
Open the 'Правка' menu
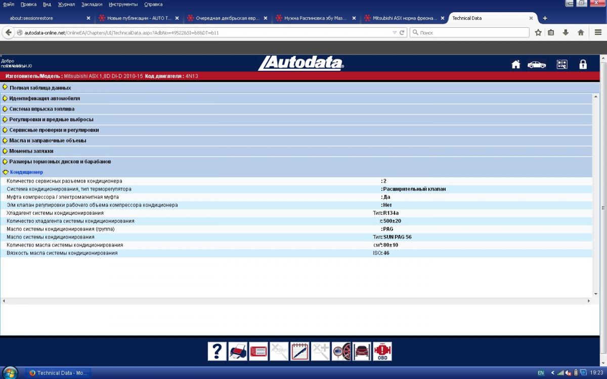coord(28,4)
